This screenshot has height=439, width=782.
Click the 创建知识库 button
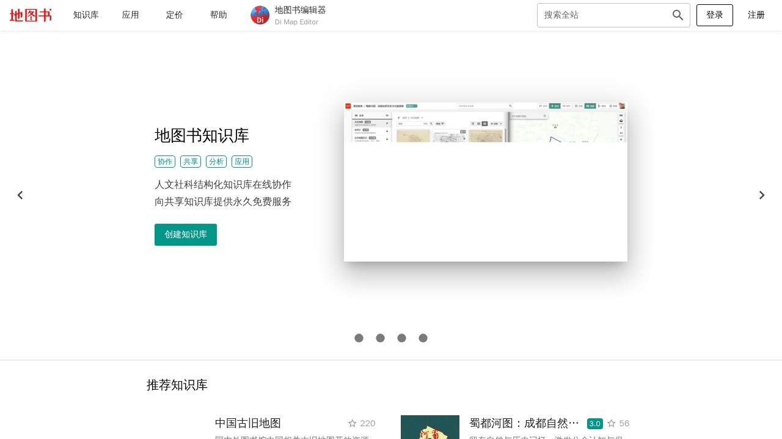tap(185, 234)
